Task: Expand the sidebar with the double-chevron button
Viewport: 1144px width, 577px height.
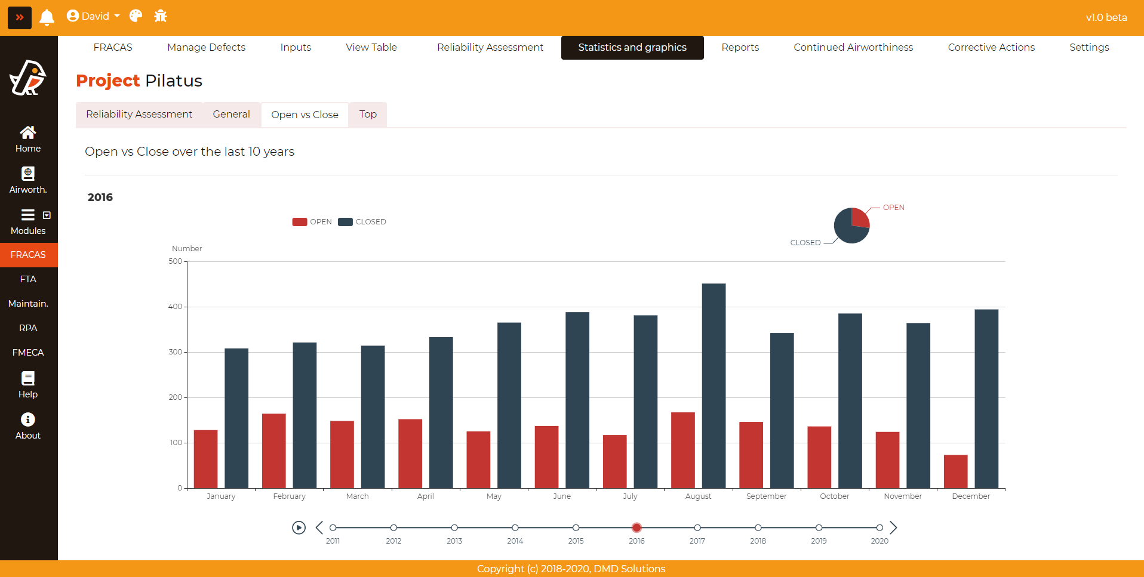Action: coord(20,17)
